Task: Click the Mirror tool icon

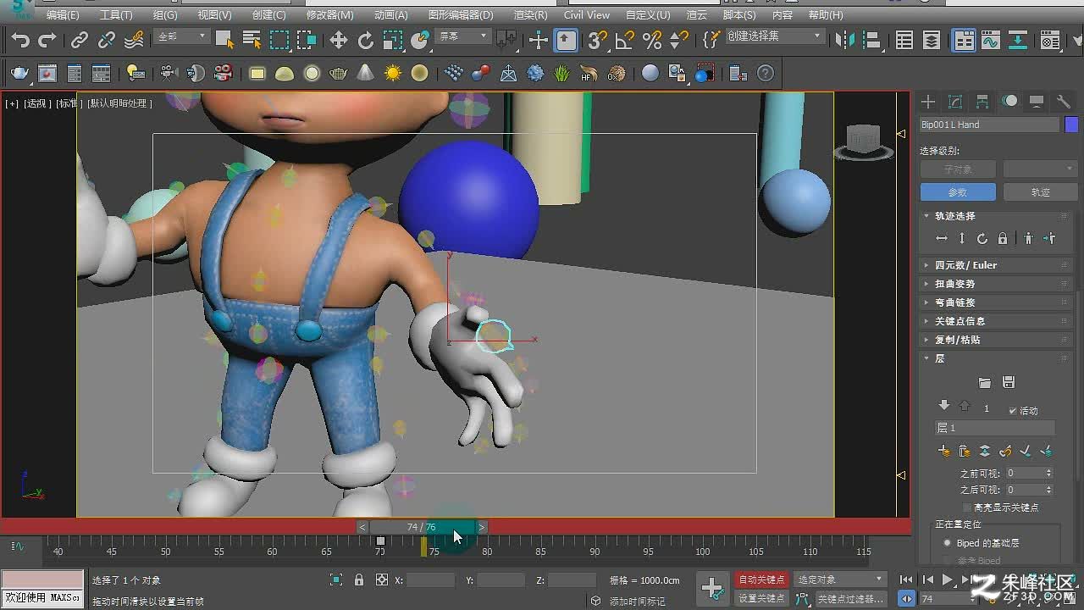Action: click(x=845, y=40)
